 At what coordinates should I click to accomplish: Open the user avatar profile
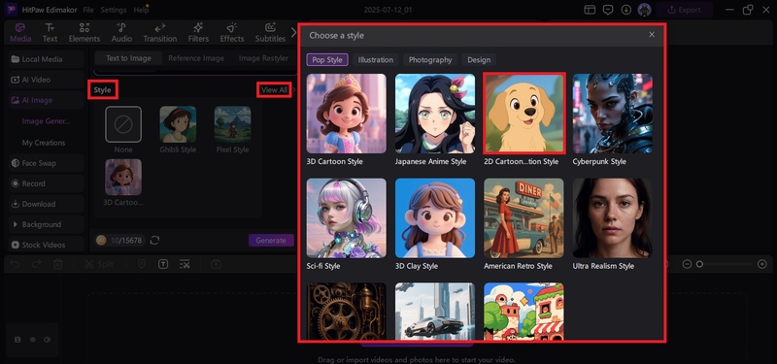click(644, 10)
